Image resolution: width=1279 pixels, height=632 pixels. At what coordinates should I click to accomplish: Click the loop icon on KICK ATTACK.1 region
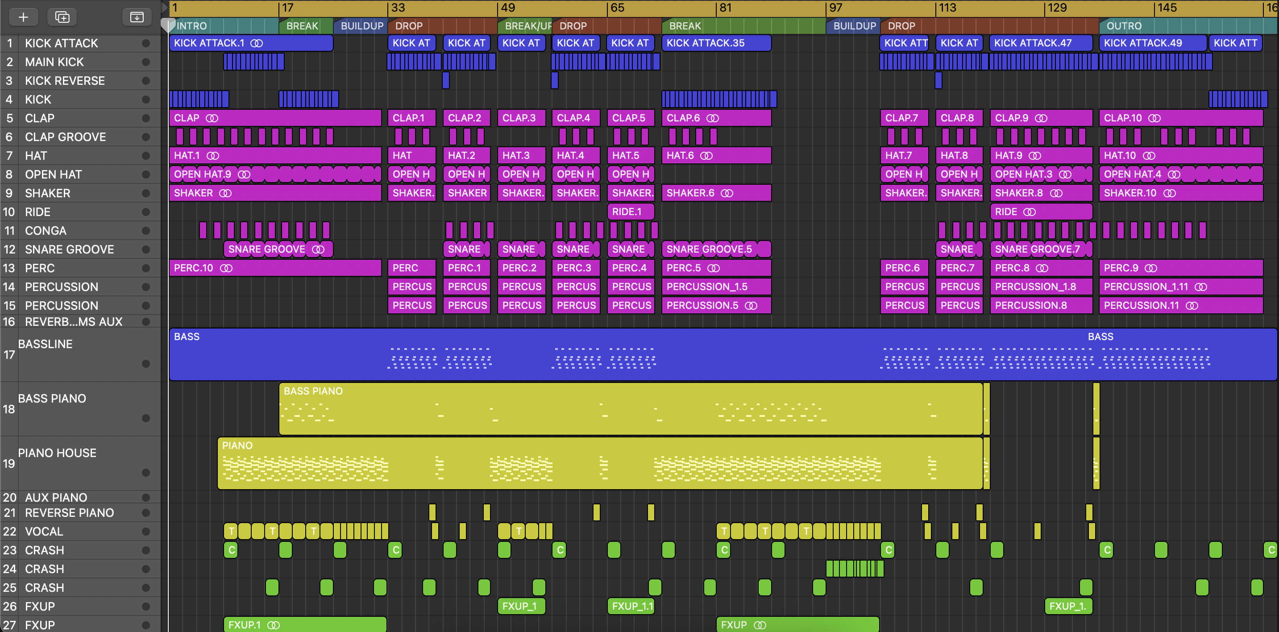(x=256, y=43)
